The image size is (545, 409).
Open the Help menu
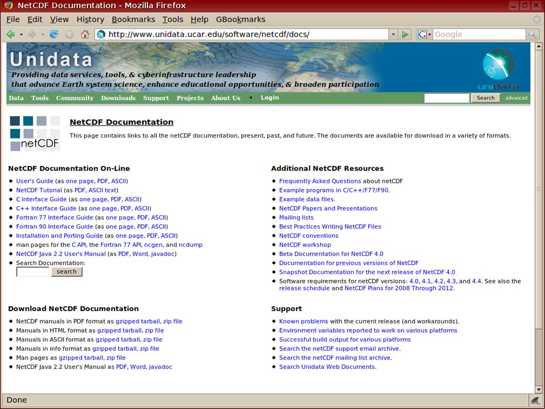click(x=200, y=20)
